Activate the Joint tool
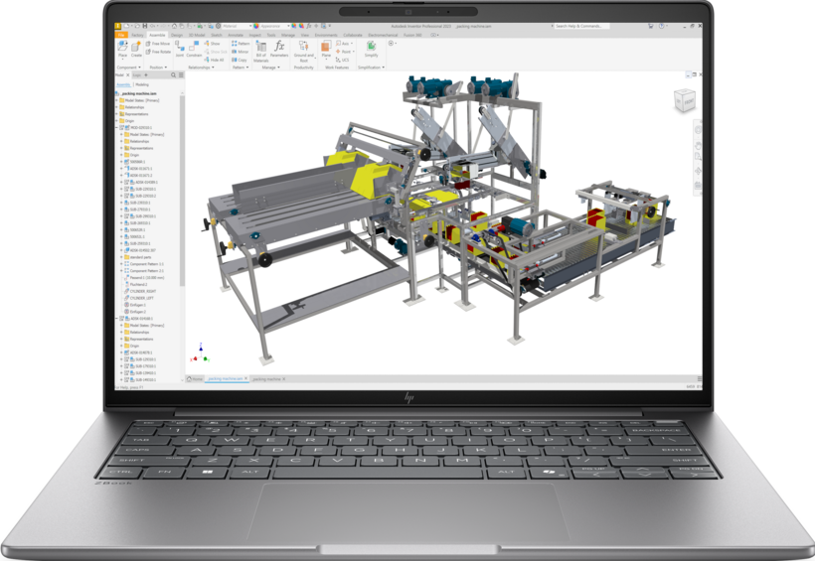 click(179, 48)
